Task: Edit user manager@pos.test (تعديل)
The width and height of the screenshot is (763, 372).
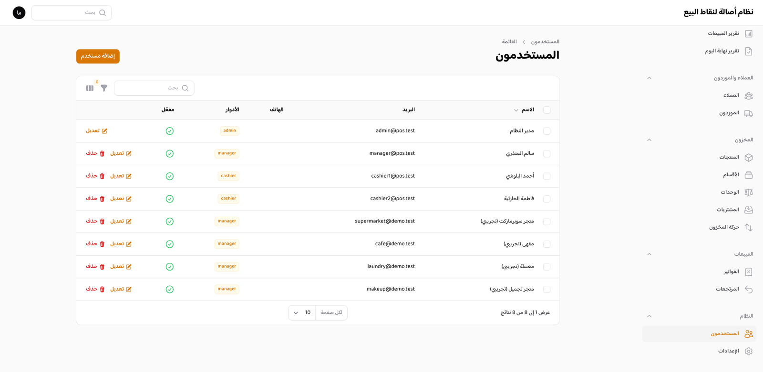Action: [x=121, y=153]
